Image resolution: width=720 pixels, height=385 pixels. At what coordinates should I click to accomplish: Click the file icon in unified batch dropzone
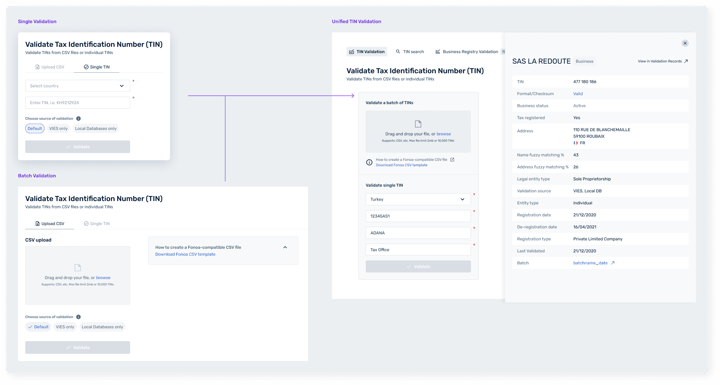click(x=418, y=124)
